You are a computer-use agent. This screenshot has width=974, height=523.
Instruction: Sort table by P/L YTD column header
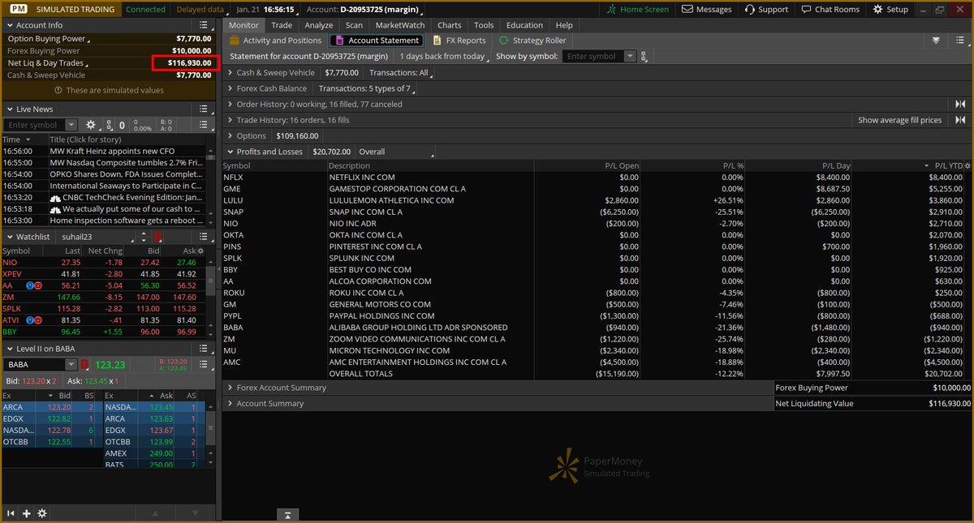pyautogui.click(x=947, y=165)
